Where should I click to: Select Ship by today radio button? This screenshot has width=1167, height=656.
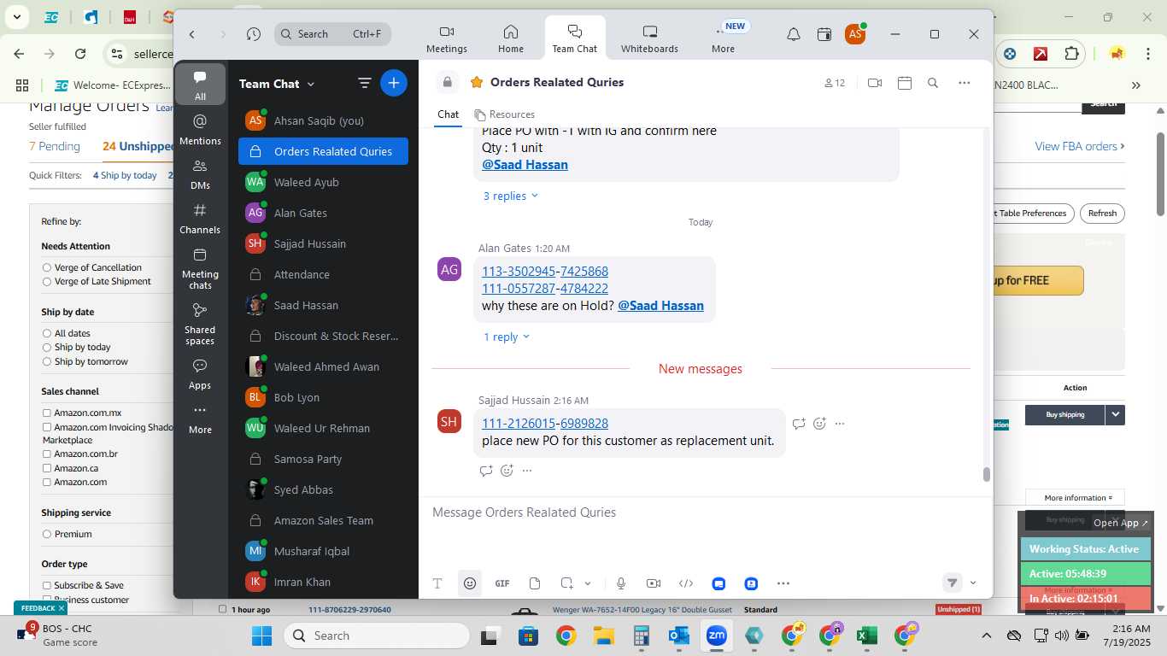coord(47,347)
